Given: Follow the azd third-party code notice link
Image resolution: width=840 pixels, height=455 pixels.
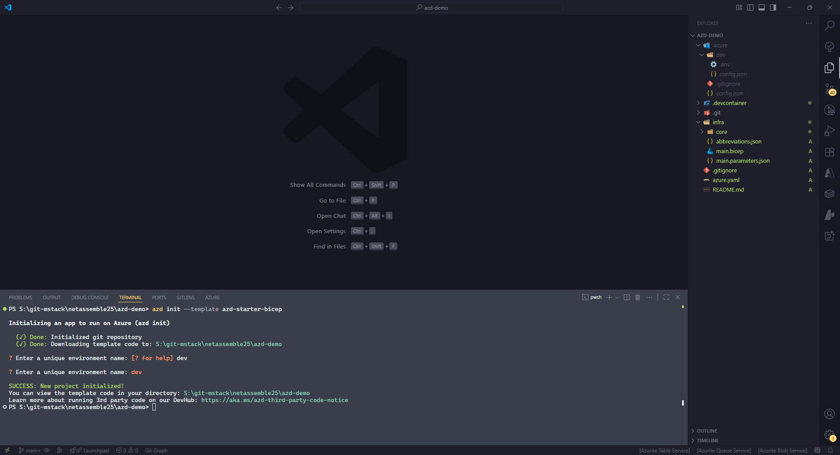Looking at the screenshot, I should tap(275, 400).
